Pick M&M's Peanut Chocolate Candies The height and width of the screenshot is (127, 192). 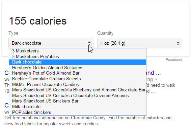[78, 84]
